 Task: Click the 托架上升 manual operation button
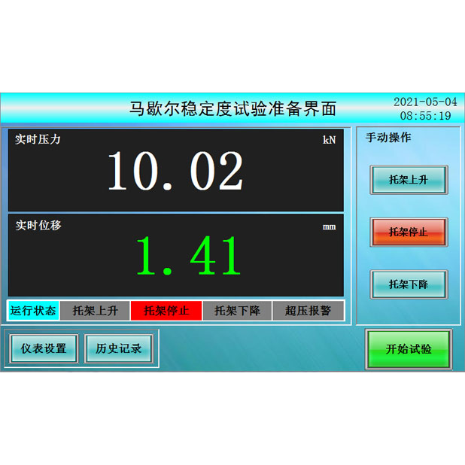coord(409,180)
